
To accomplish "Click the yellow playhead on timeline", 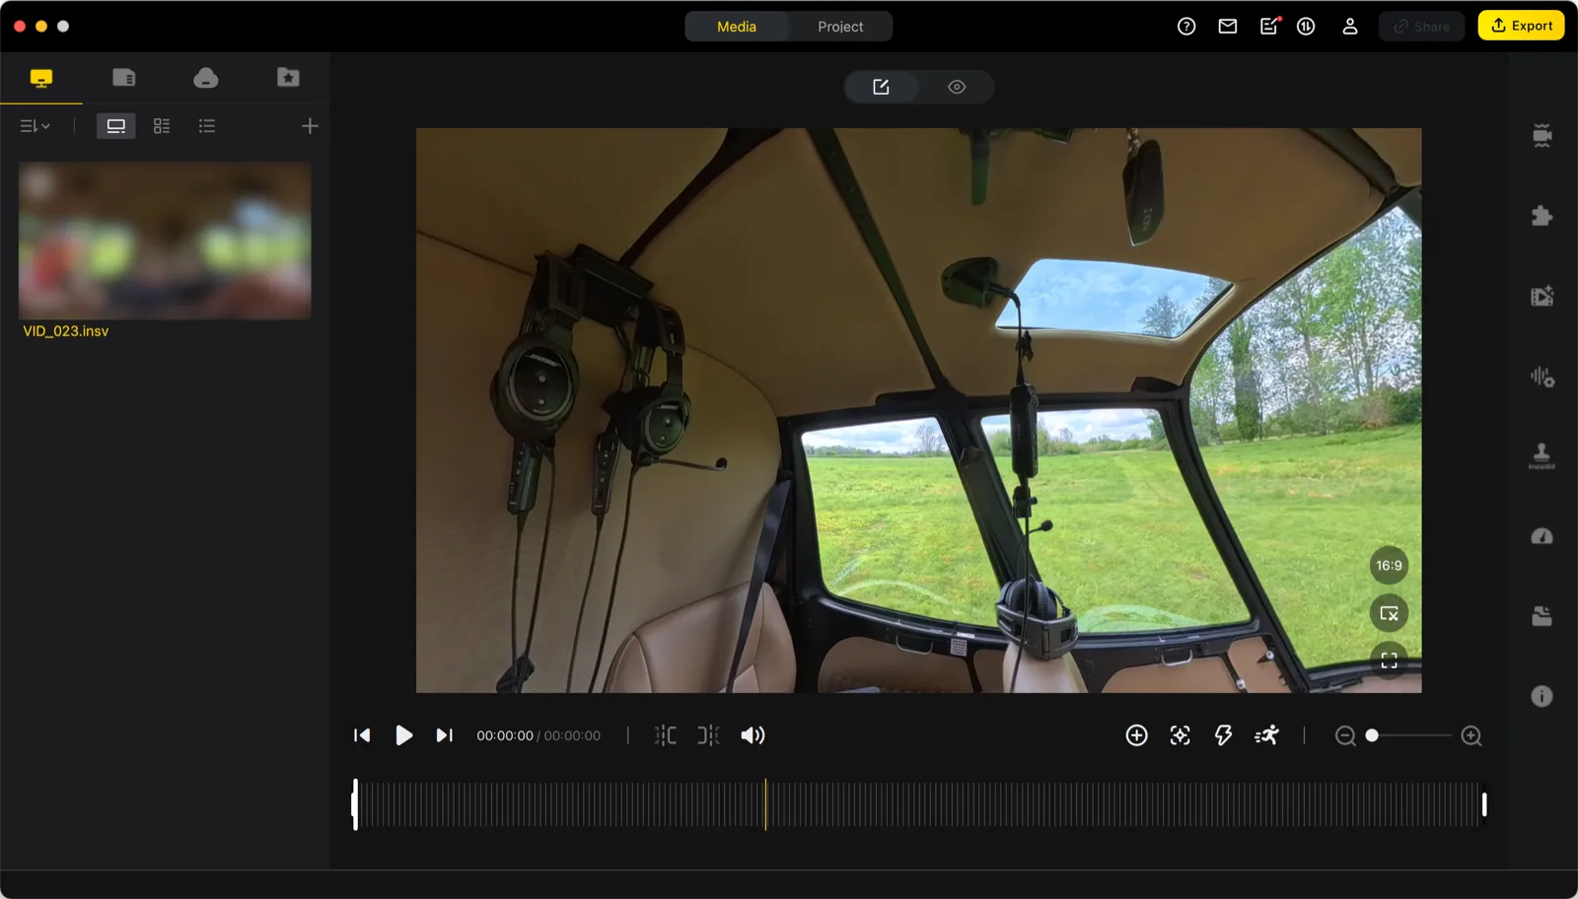I will coord(765,804).
